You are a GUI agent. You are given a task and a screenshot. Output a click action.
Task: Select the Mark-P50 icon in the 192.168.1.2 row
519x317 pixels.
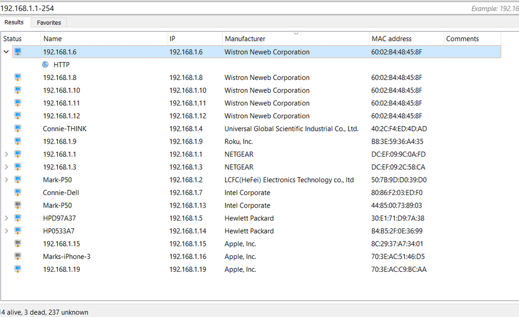(x=18, y=180)
